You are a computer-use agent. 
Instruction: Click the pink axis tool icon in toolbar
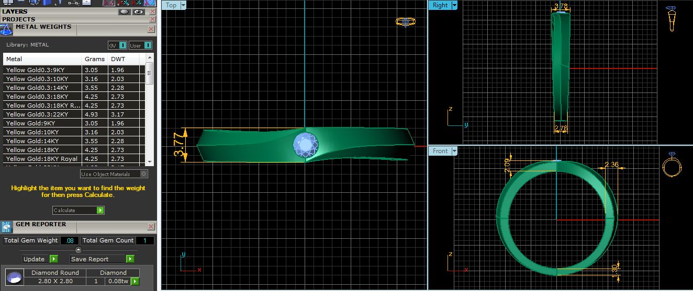pyautogui.click(x=109, y=3)
